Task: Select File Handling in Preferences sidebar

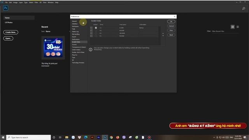Action: tap(76, 34)
